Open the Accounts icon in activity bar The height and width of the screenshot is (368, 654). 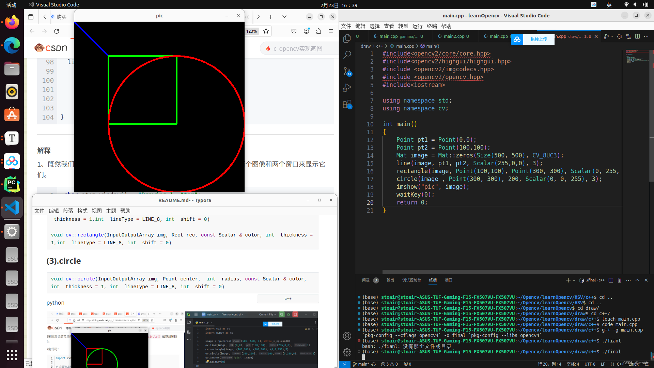click(x=347, y=336)
